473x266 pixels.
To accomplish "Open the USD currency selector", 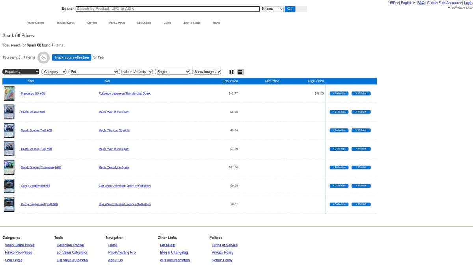I will point(393,3).
